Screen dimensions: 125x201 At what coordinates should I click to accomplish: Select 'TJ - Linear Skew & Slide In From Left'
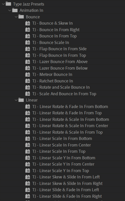pos(66,177)
